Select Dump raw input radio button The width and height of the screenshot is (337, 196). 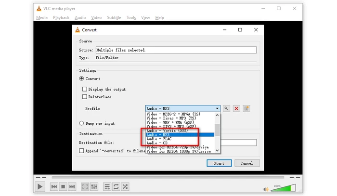point(81,123)
